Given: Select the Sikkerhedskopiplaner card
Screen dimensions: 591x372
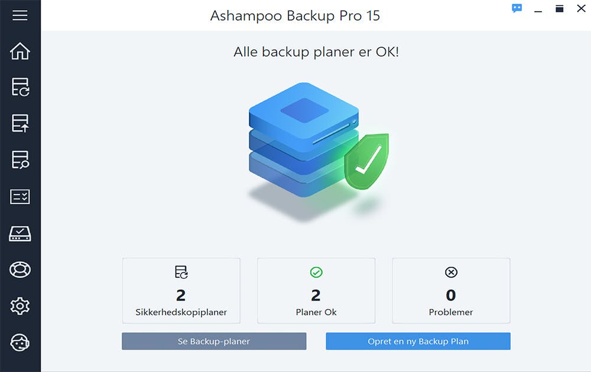Looking at the screenshot, I should pos(181,291).
